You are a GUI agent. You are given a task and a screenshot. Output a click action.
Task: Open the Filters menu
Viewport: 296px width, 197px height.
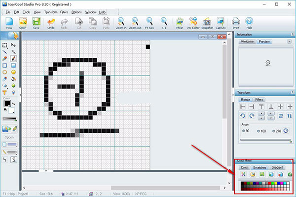pos(64,12)
